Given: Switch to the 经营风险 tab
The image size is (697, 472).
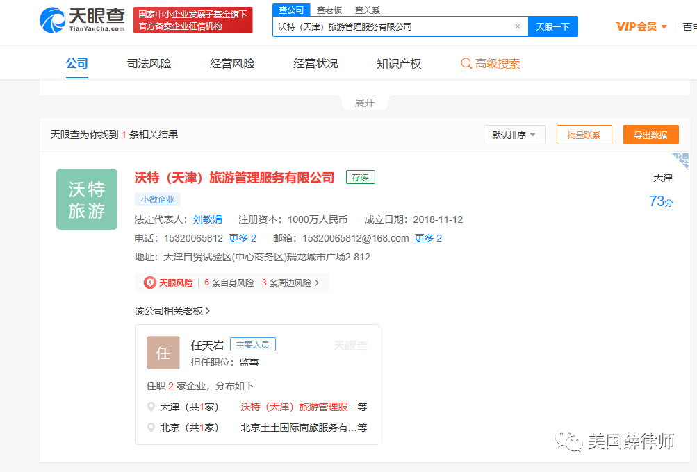Looking at the screenshot, I should (232, 63).
